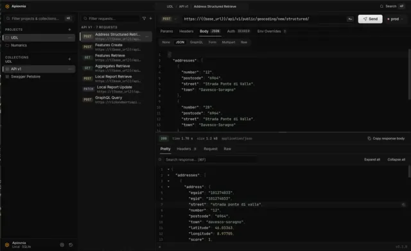Click the small icon button beside URL
This screenshot has height=251, width=411.
(350, 19)
